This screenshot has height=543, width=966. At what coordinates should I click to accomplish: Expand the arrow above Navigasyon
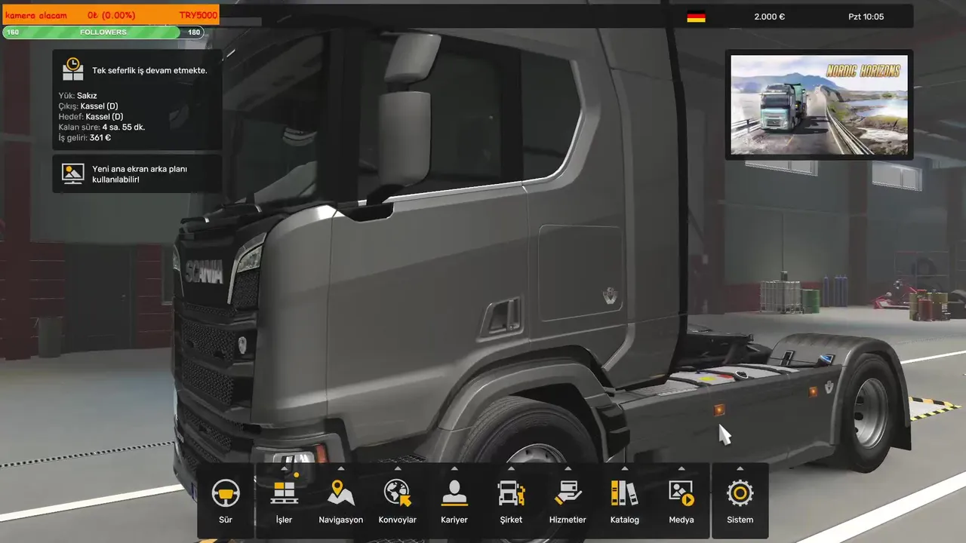point(341,468)
